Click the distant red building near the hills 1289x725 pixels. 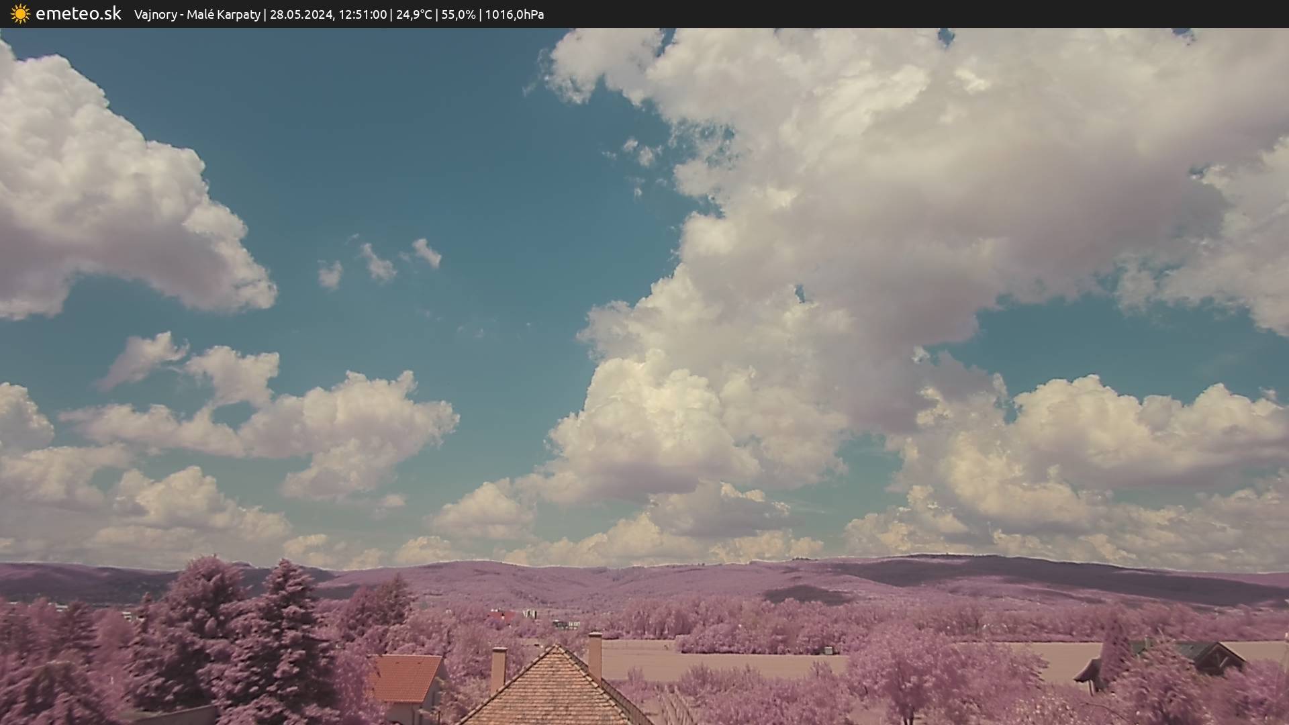point(500,615)
